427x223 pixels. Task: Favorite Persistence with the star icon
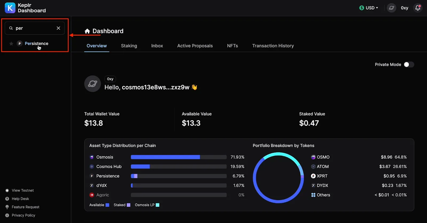pyautogui.click(x=11, y=44)
